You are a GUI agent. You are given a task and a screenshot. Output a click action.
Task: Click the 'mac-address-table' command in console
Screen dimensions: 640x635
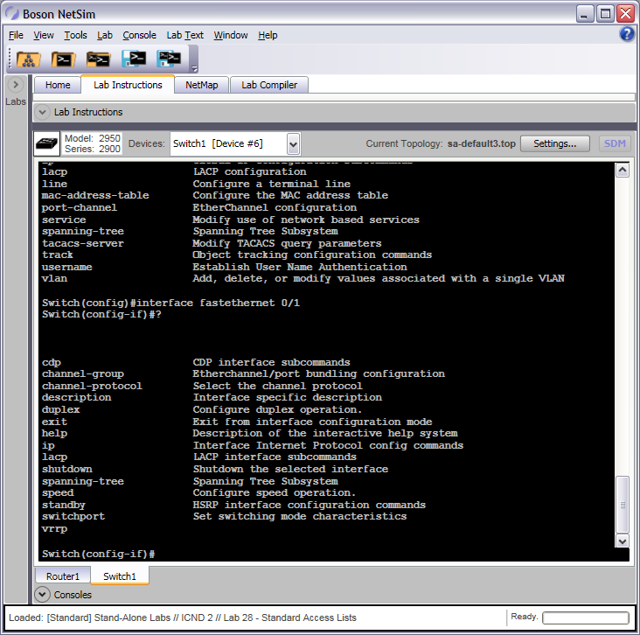(95, 195)
